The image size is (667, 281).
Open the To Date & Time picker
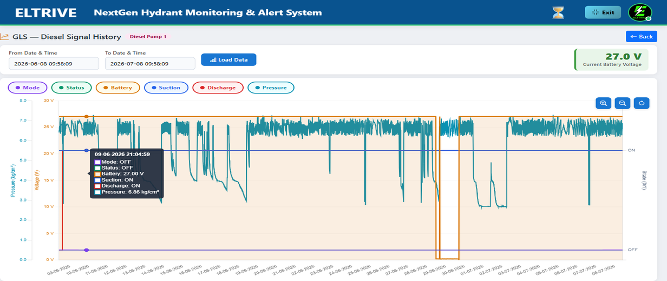pyautogui.click(x=150, y=63)
